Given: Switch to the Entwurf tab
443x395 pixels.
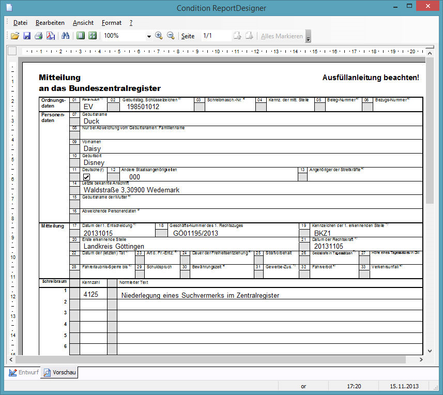Looking at the screenshot, I should coord(24,372).
